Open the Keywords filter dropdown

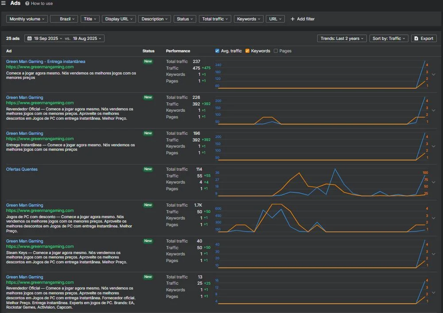pyautogui.click(x=249, y=19)
